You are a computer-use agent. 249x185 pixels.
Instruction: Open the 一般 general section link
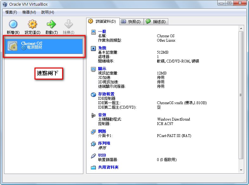[x=102, y=31]
